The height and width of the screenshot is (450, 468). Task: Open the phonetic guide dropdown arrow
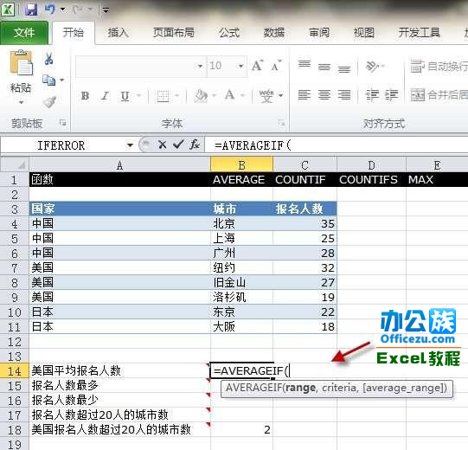(281, 96)
